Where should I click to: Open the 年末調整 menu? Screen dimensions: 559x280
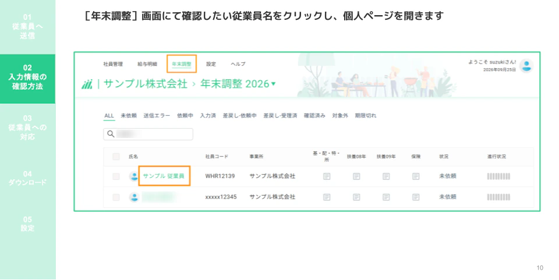point(182,64)
